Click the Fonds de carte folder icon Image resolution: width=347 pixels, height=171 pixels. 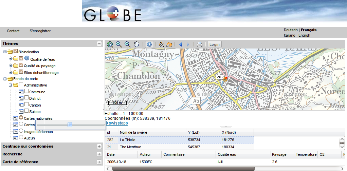point(10,79)
